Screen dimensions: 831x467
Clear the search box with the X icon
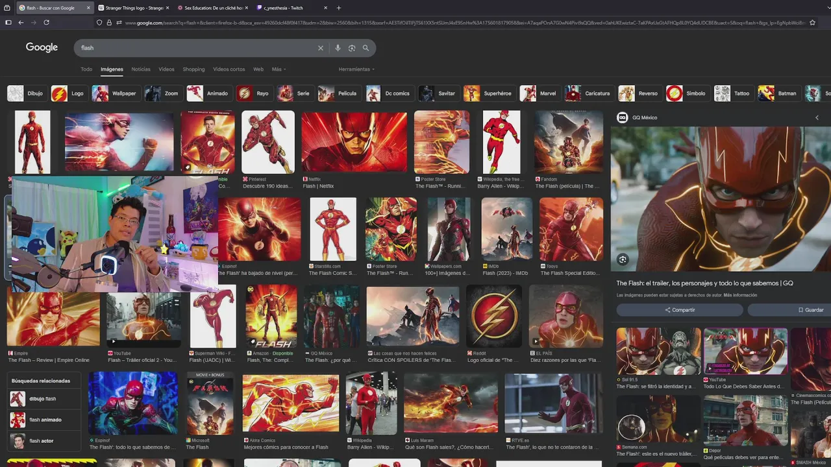click(320, 48)
